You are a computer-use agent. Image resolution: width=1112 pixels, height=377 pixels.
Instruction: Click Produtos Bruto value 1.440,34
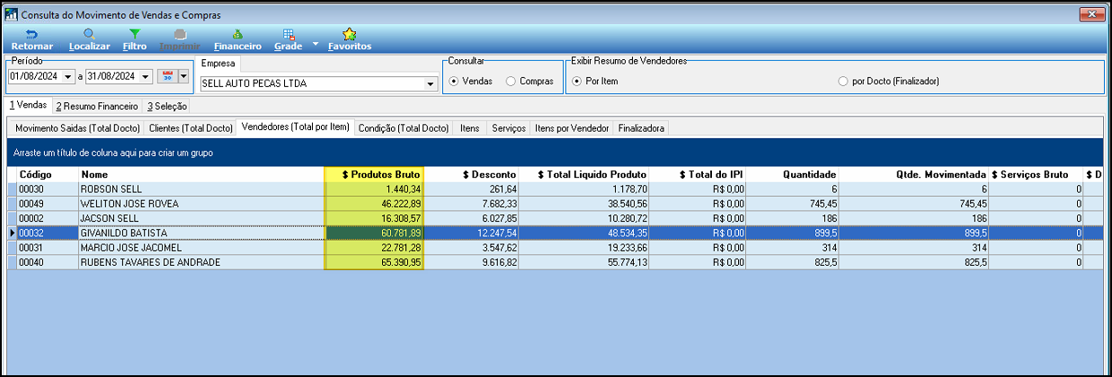(x=374, y=189)
